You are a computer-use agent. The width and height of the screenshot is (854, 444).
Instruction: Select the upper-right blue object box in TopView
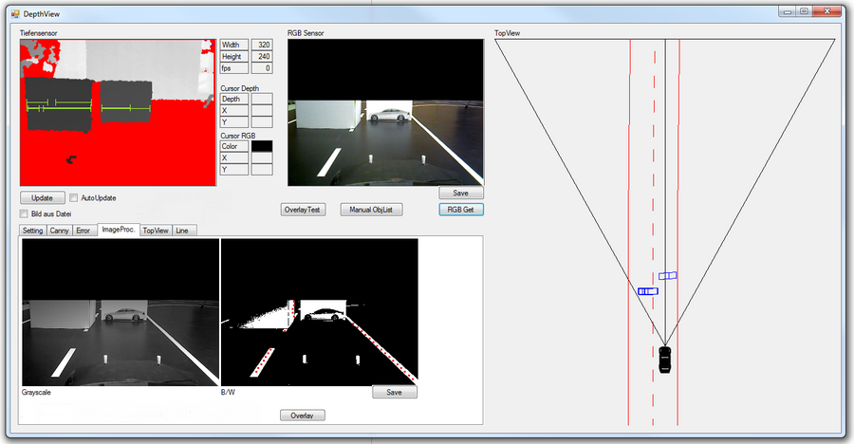(668, 275)
